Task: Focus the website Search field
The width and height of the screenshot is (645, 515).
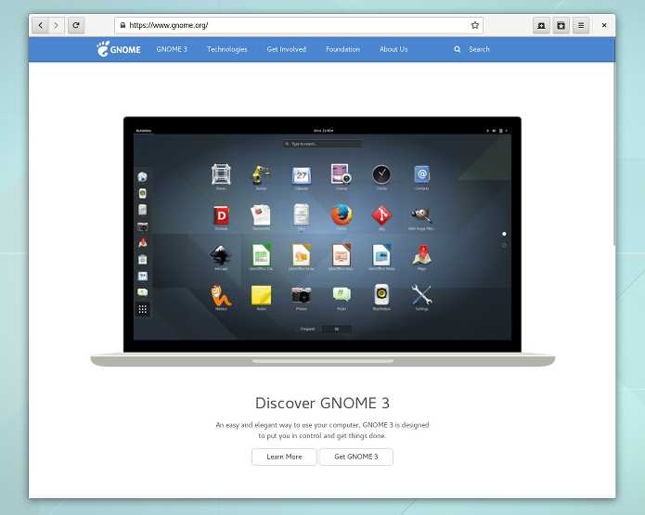Action: (x=479, y=49)
